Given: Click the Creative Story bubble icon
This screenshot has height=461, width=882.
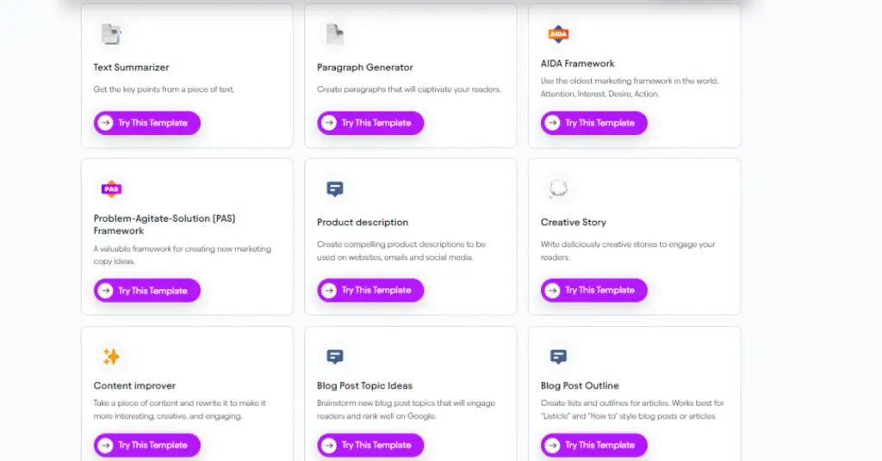Looking at the screenshot, I should point(558,188).
